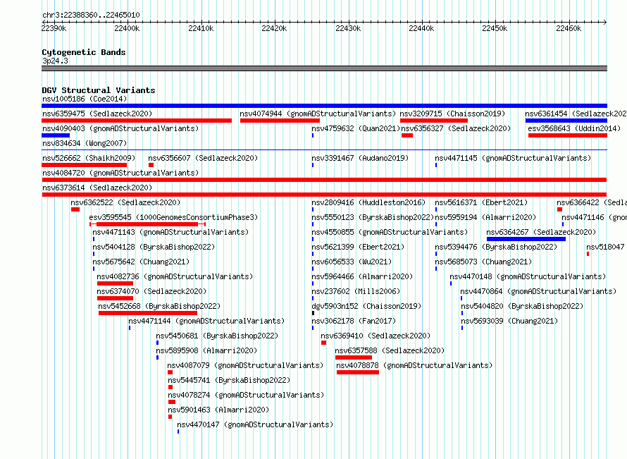Screen dimensions: 627x459
Task: Open nsv4470147 gnomAD variant label
Action: 255,424
